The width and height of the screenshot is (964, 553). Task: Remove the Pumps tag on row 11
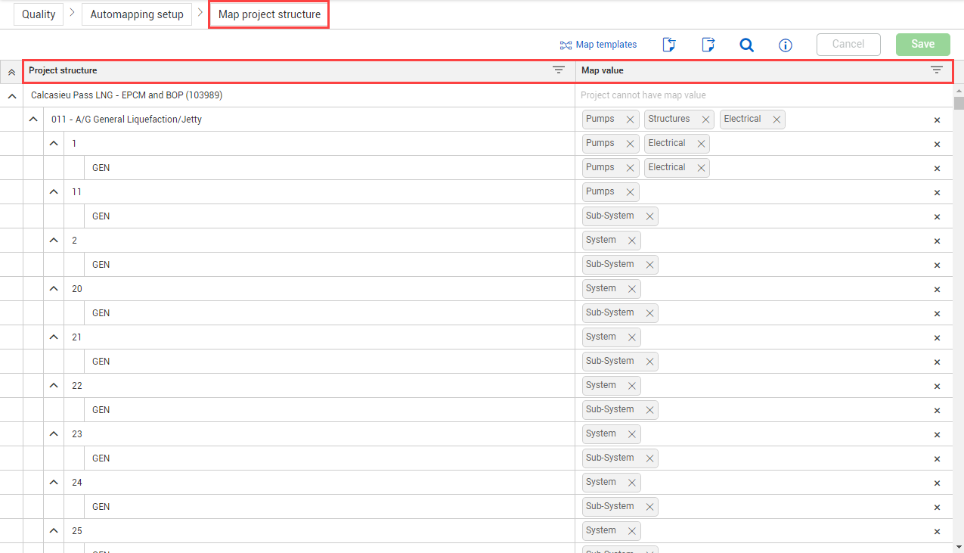630,192
